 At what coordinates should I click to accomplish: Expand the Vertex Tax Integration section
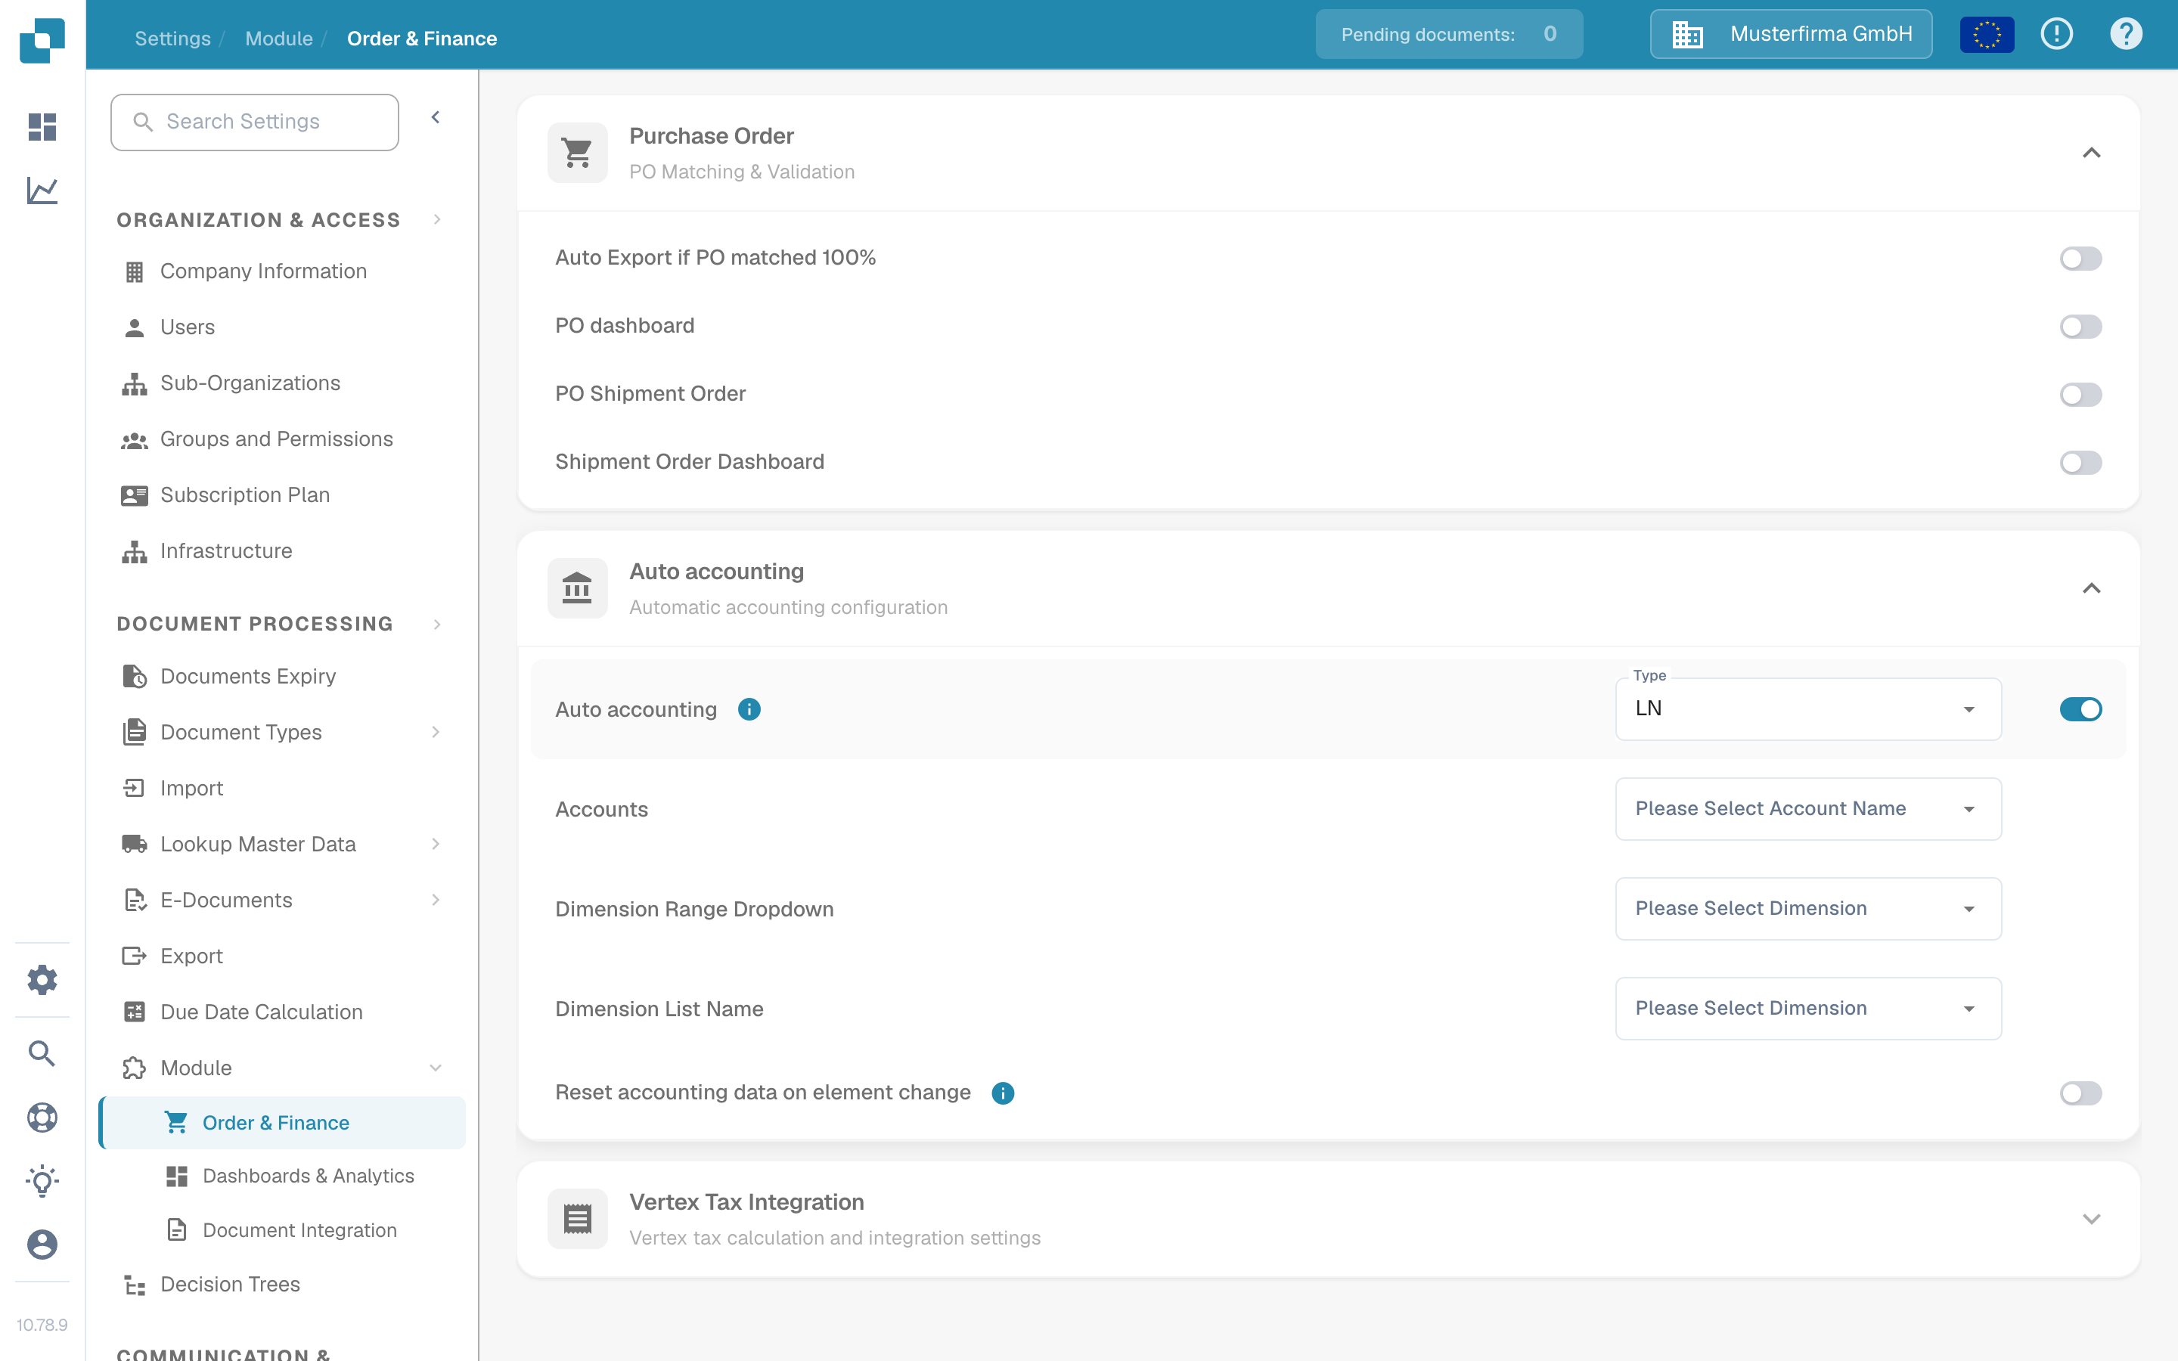tap(2091, 1219)
